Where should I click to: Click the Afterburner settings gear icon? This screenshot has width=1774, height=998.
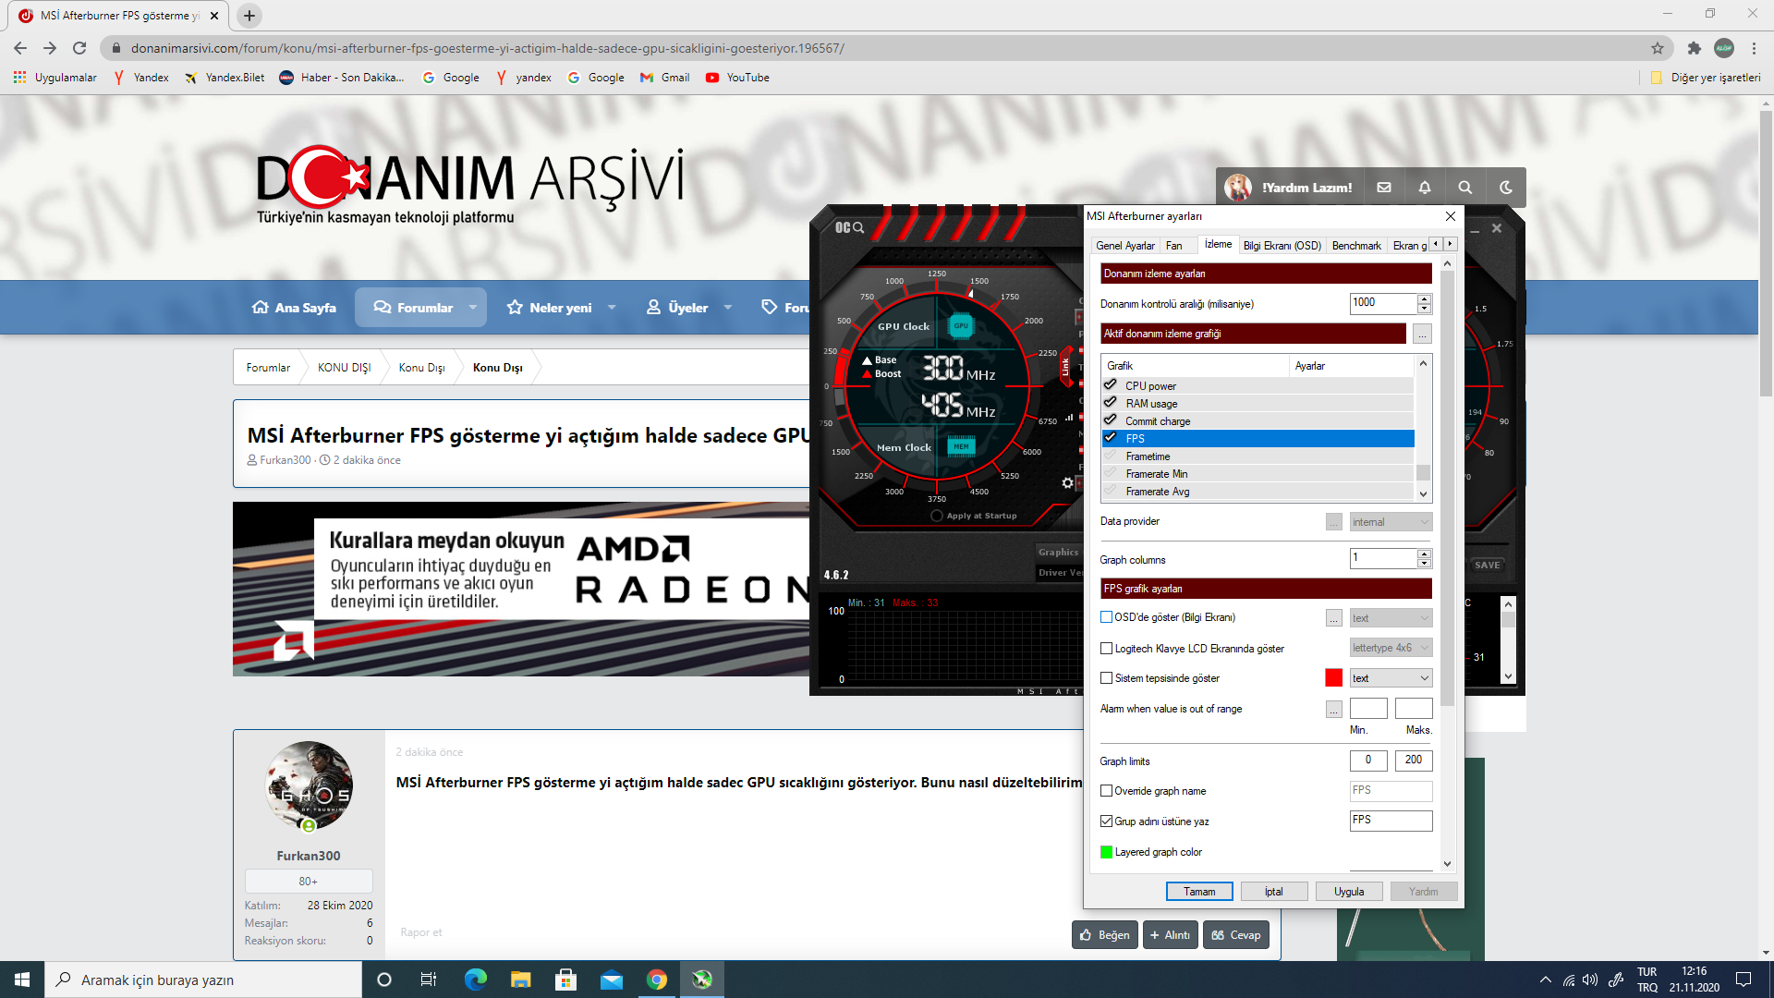point(1067,482)
